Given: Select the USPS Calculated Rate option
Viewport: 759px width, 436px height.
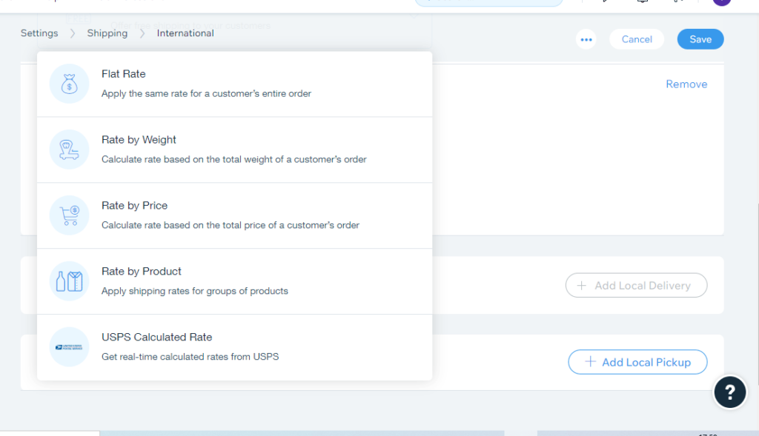Looking at the screenshot, I should (234, 347).
